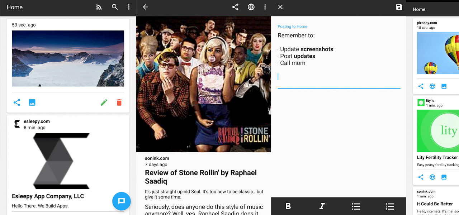Image resolution: width=459 pixels, height=215 pixels.
Task: Click the '8 min. ago' timestamp
Action: pyautogui.click(x=34, y=128)
